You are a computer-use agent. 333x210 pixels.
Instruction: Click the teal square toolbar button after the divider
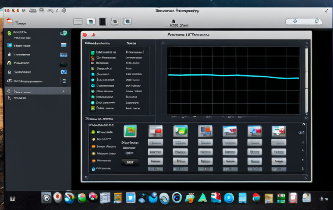[x=128, y=21]
